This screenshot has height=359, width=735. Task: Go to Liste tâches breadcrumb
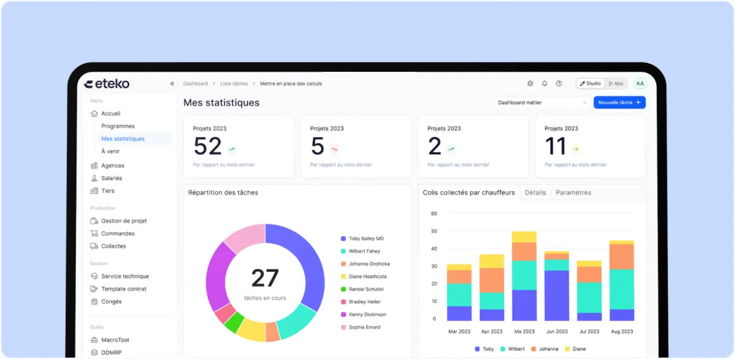point(234,84)
